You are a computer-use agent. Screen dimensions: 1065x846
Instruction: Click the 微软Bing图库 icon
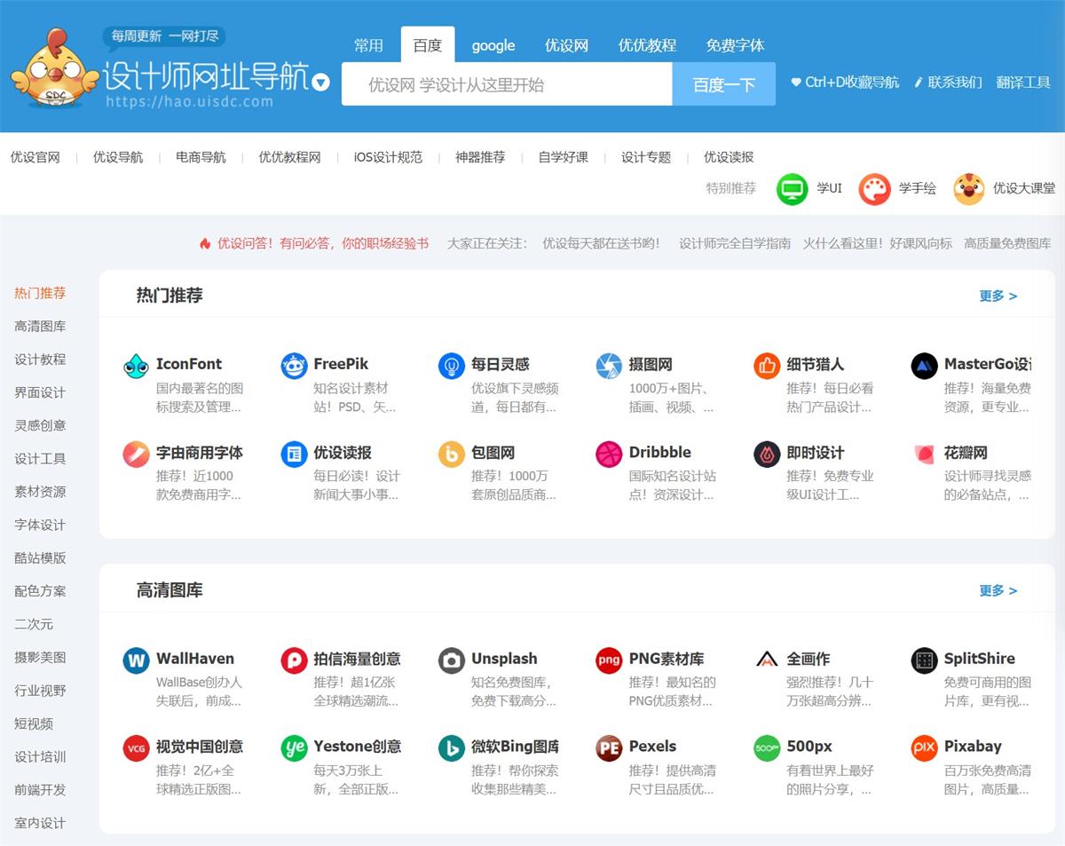[452, 748]
